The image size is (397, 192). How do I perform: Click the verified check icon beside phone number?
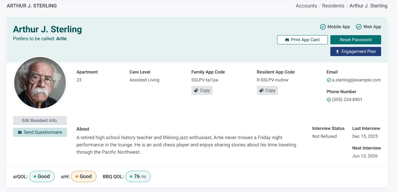(x=329, y=100)
